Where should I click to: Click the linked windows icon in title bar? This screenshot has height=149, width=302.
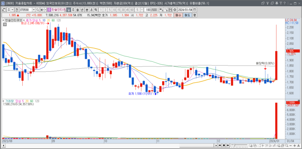click(263, 3)
